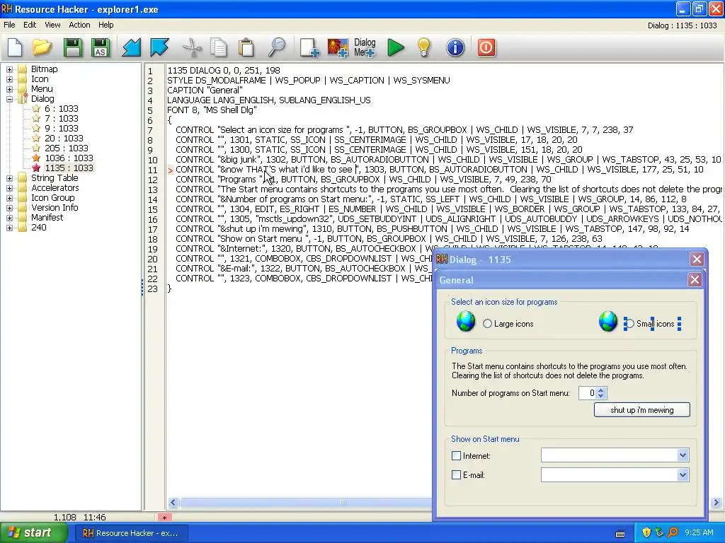725x543 pixels.
Task: Click the Dialog Menu add toolbar icon
Action: [x=365, y=47]
